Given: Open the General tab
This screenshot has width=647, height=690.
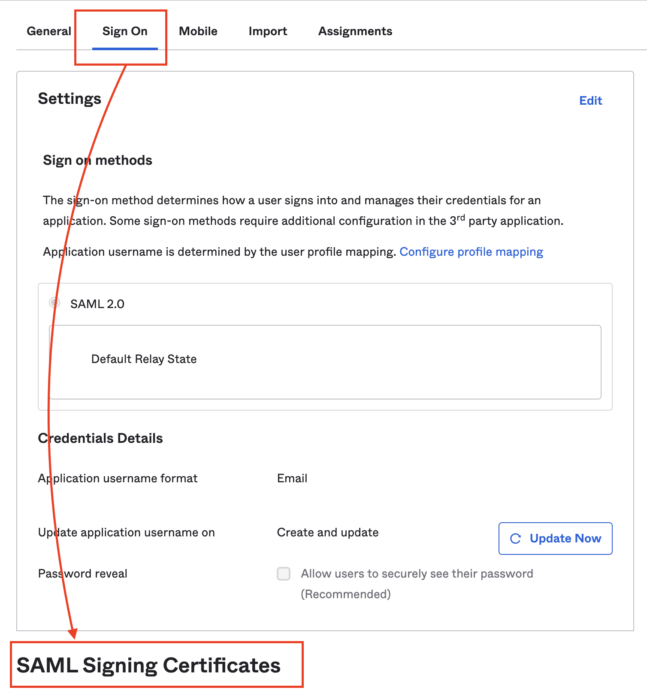Looking at the screenshot, I should (49, 31).
